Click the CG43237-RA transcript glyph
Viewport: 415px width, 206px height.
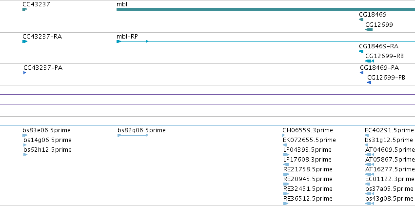25,41
